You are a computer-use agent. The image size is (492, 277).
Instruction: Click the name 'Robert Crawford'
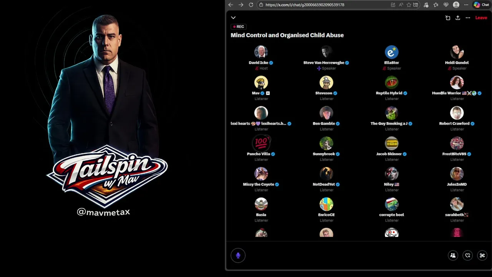(454, 123)
